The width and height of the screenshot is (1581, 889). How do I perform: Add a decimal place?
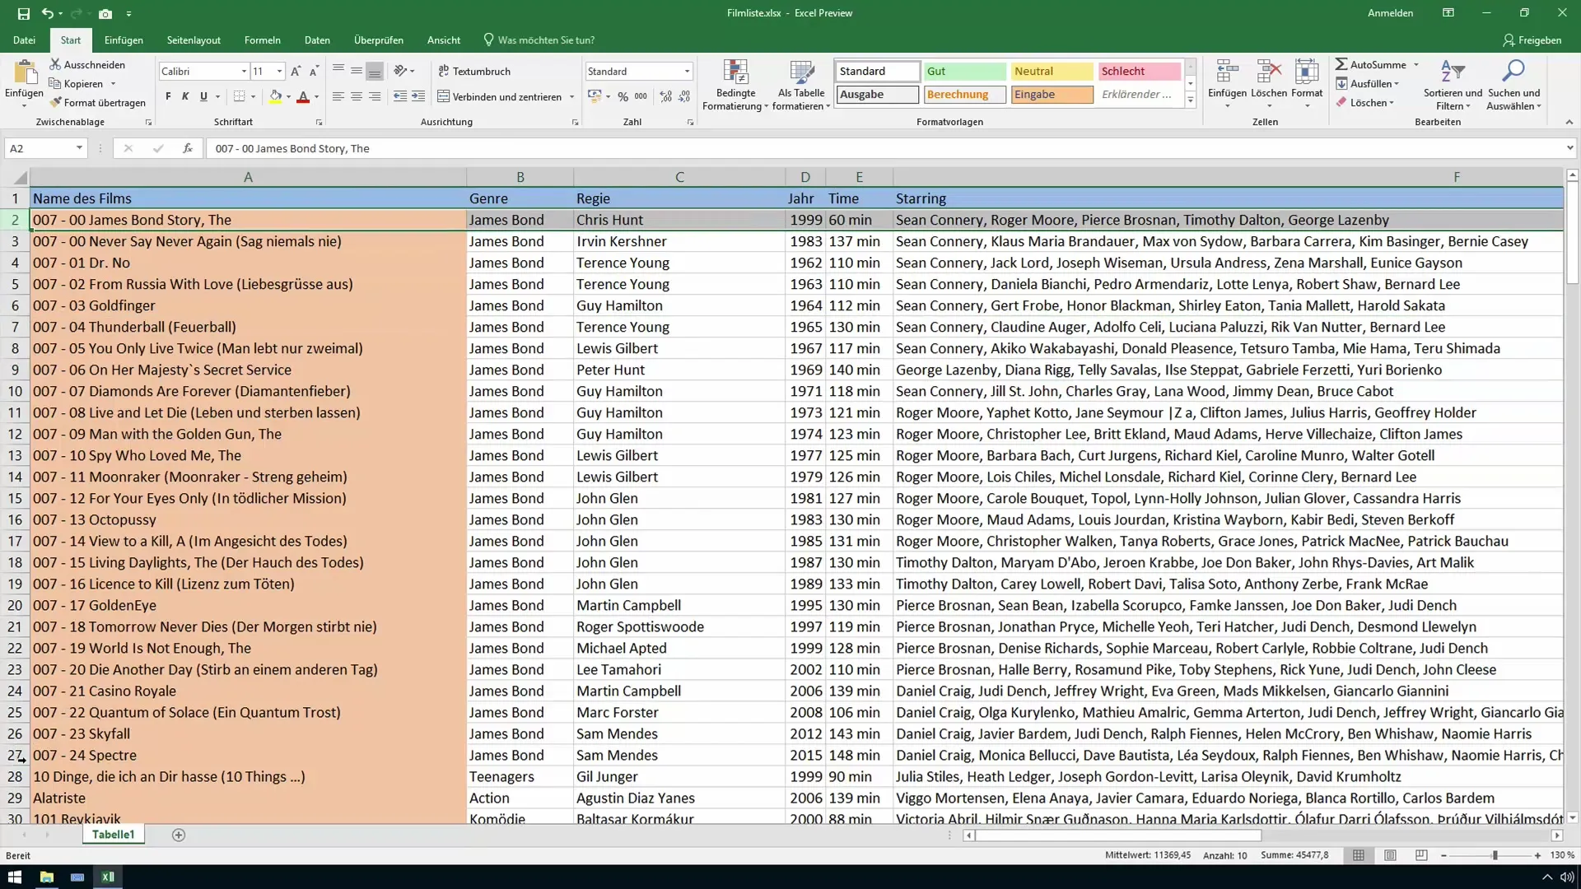point(666,96)
